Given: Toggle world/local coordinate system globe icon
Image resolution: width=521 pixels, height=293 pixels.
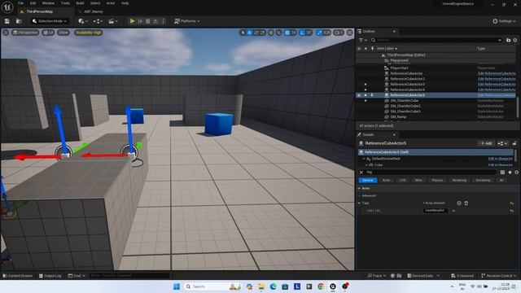Looking at the screenshot, I should [x=271, y=33].
